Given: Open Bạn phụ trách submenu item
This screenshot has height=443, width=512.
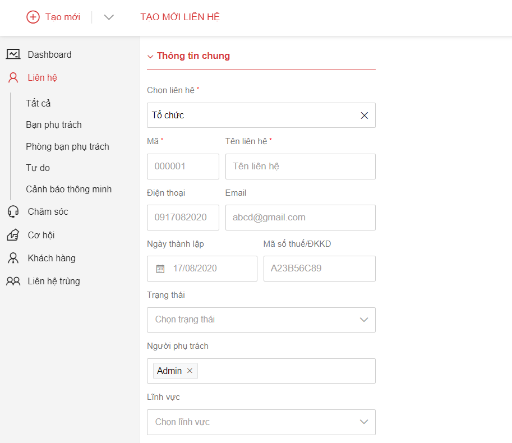Looking at the screenshot, I should [54, 124].
